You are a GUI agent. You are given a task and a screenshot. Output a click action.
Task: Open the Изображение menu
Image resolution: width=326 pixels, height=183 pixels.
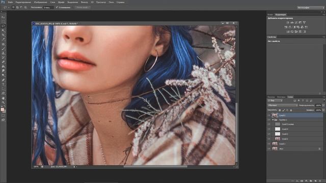point(40,2)
